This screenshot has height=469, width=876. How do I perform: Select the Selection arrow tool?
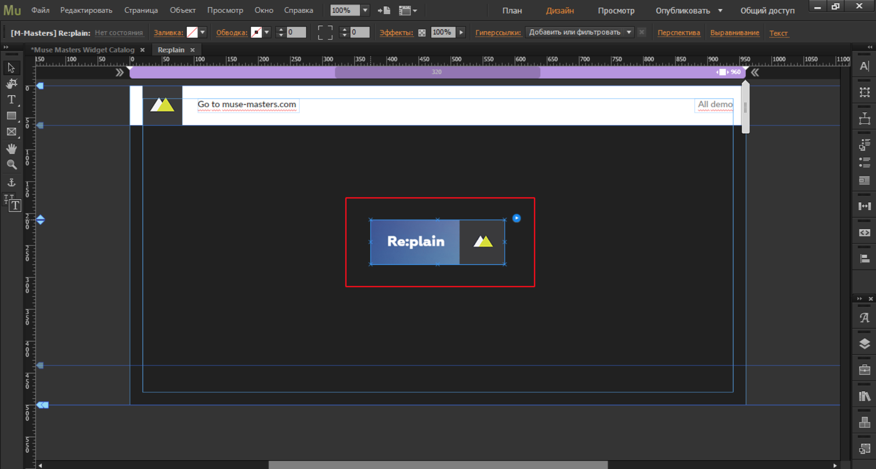coord(11,67)
